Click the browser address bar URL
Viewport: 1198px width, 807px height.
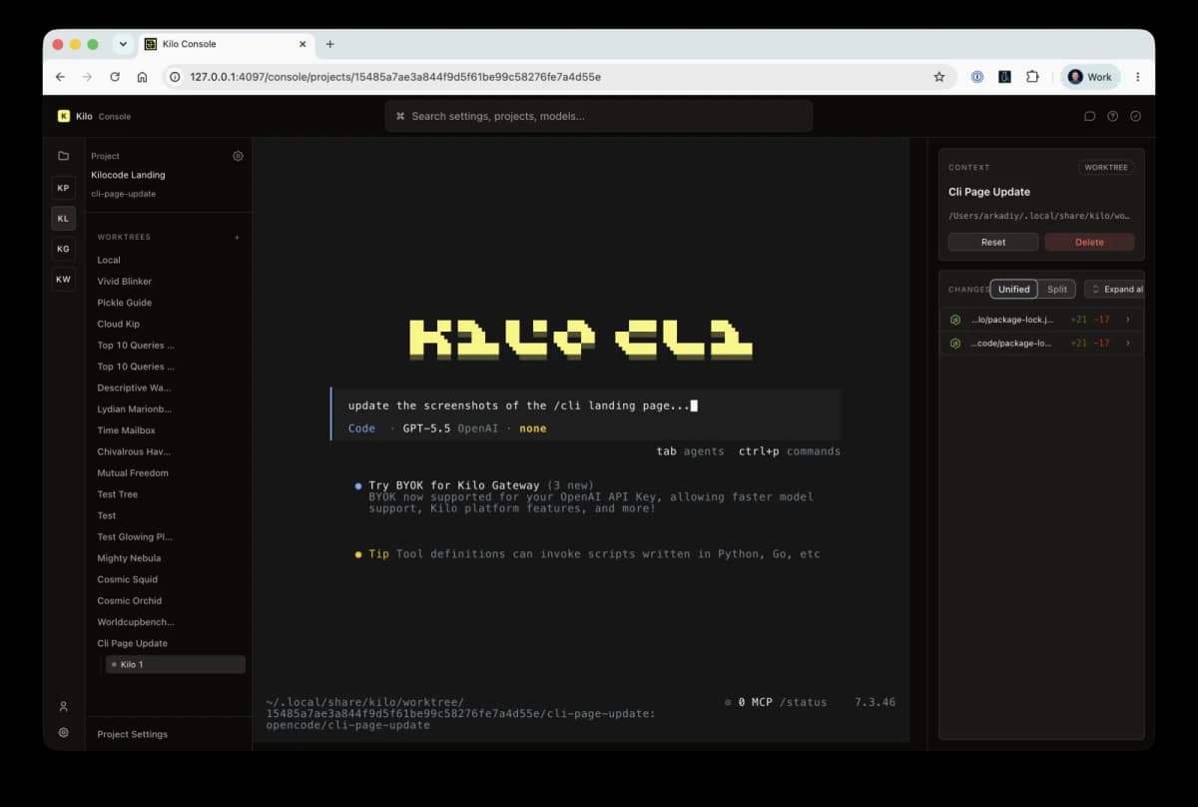pyautogui.click(x=395, y=77)
